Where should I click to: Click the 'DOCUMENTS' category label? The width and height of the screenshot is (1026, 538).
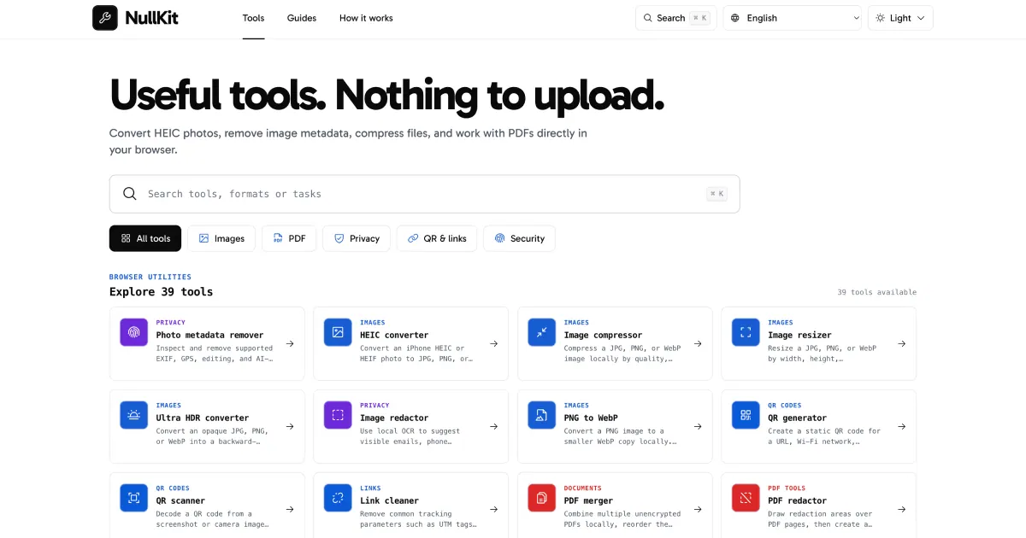[582, 488]
